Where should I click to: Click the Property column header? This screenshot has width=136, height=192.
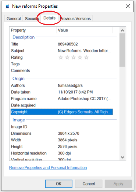[18, 30]
